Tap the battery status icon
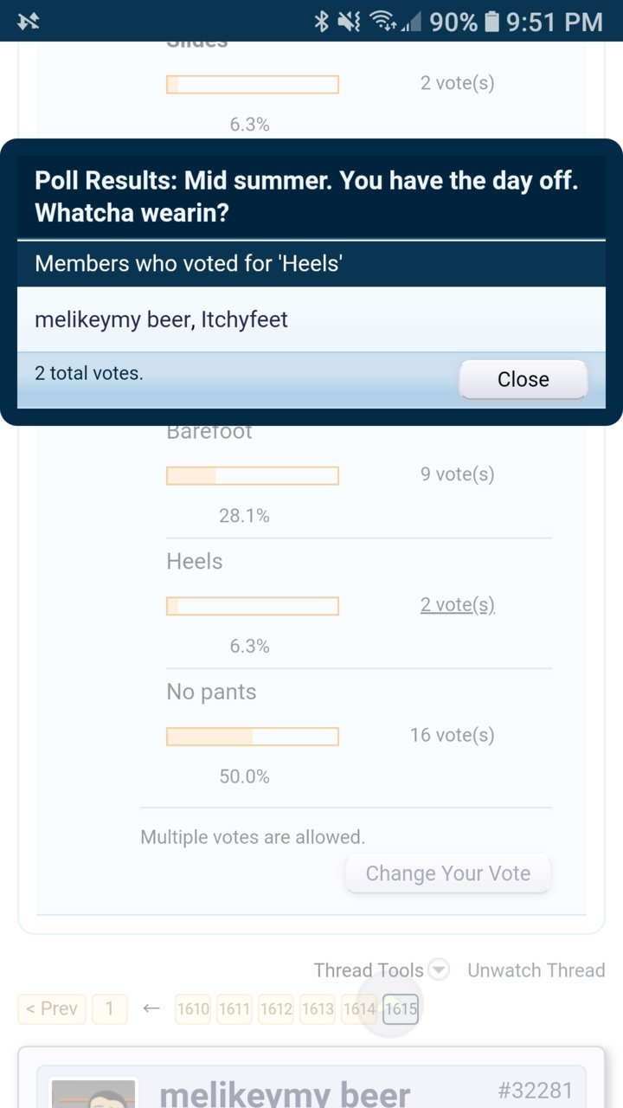623x1108 pixels. point(491,21)
